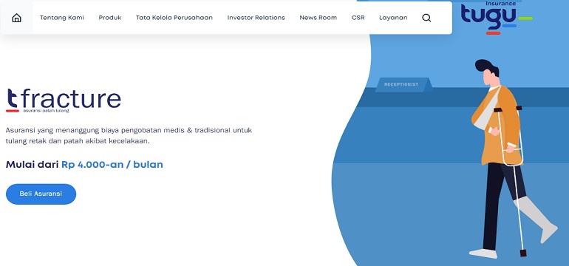Open the CSR menu
The height and width of the screenshot is (266, 569).
358,18
